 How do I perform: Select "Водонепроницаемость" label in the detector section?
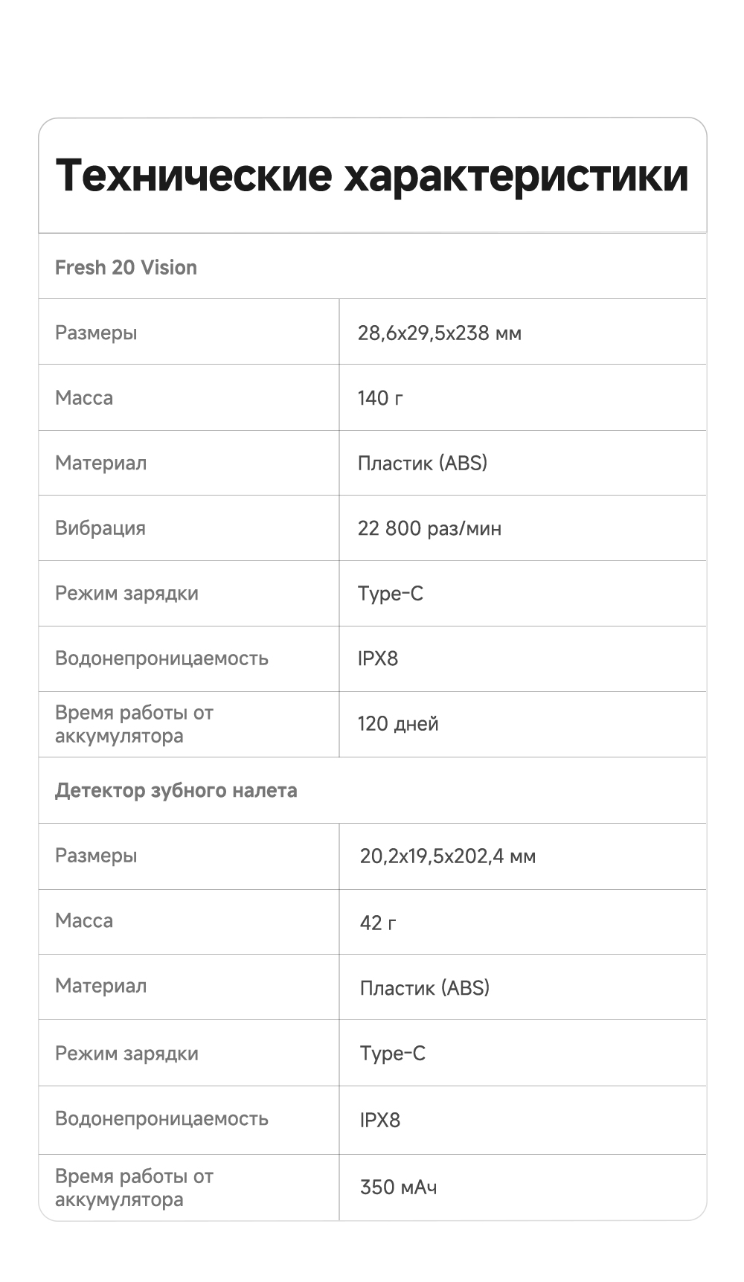tap(161, 1119)
